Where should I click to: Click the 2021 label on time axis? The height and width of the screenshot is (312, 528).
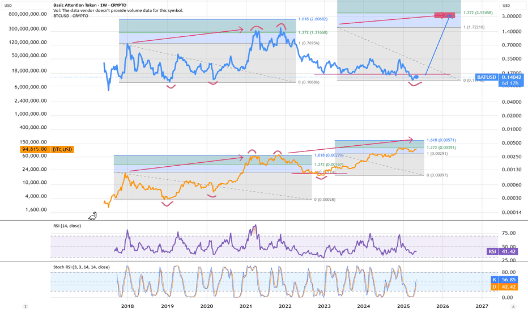(246, 306)
